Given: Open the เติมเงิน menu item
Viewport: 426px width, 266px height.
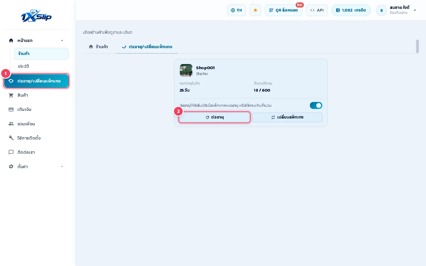Looking at the screenshot, I should tap(36, 109).
